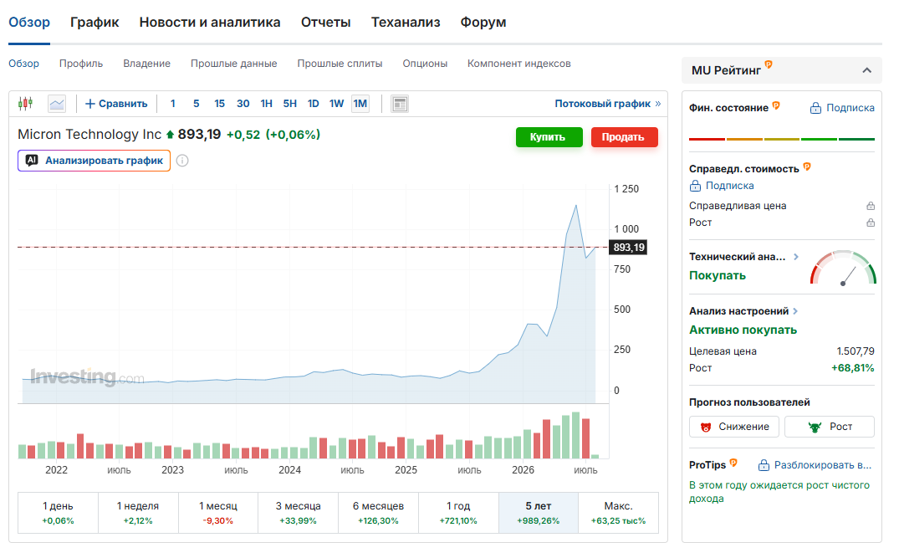The height and width of the screenshot is (558, 899).
Task: Click Pro badge next to Справедл. стоимость
Action: tap(807, 166)
